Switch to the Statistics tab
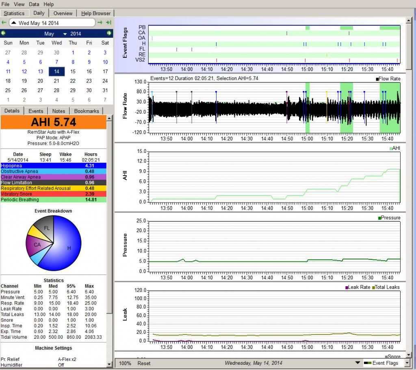 coord(14,13)
